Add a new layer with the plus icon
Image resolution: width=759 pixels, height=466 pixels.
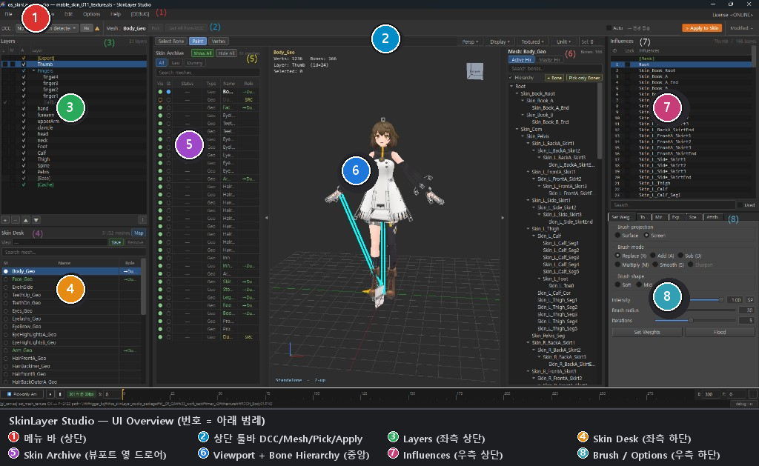pos(5,220)
